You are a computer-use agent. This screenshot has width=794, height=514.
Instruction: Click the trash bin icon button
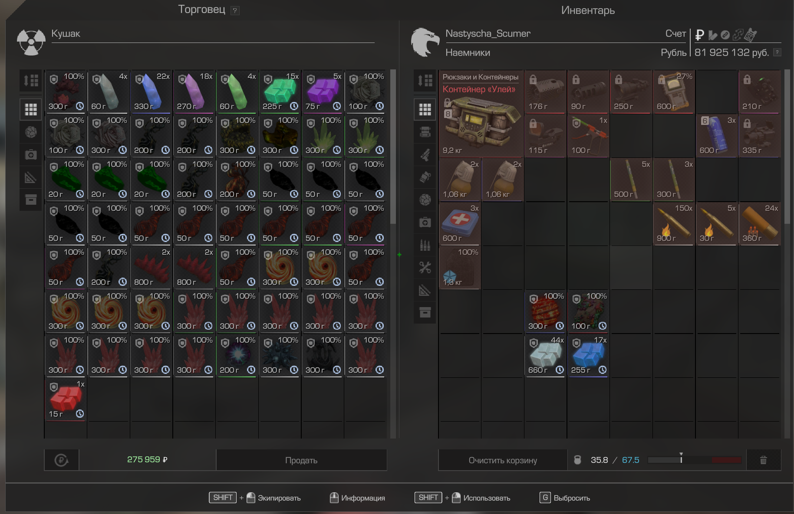coord(763,460)
